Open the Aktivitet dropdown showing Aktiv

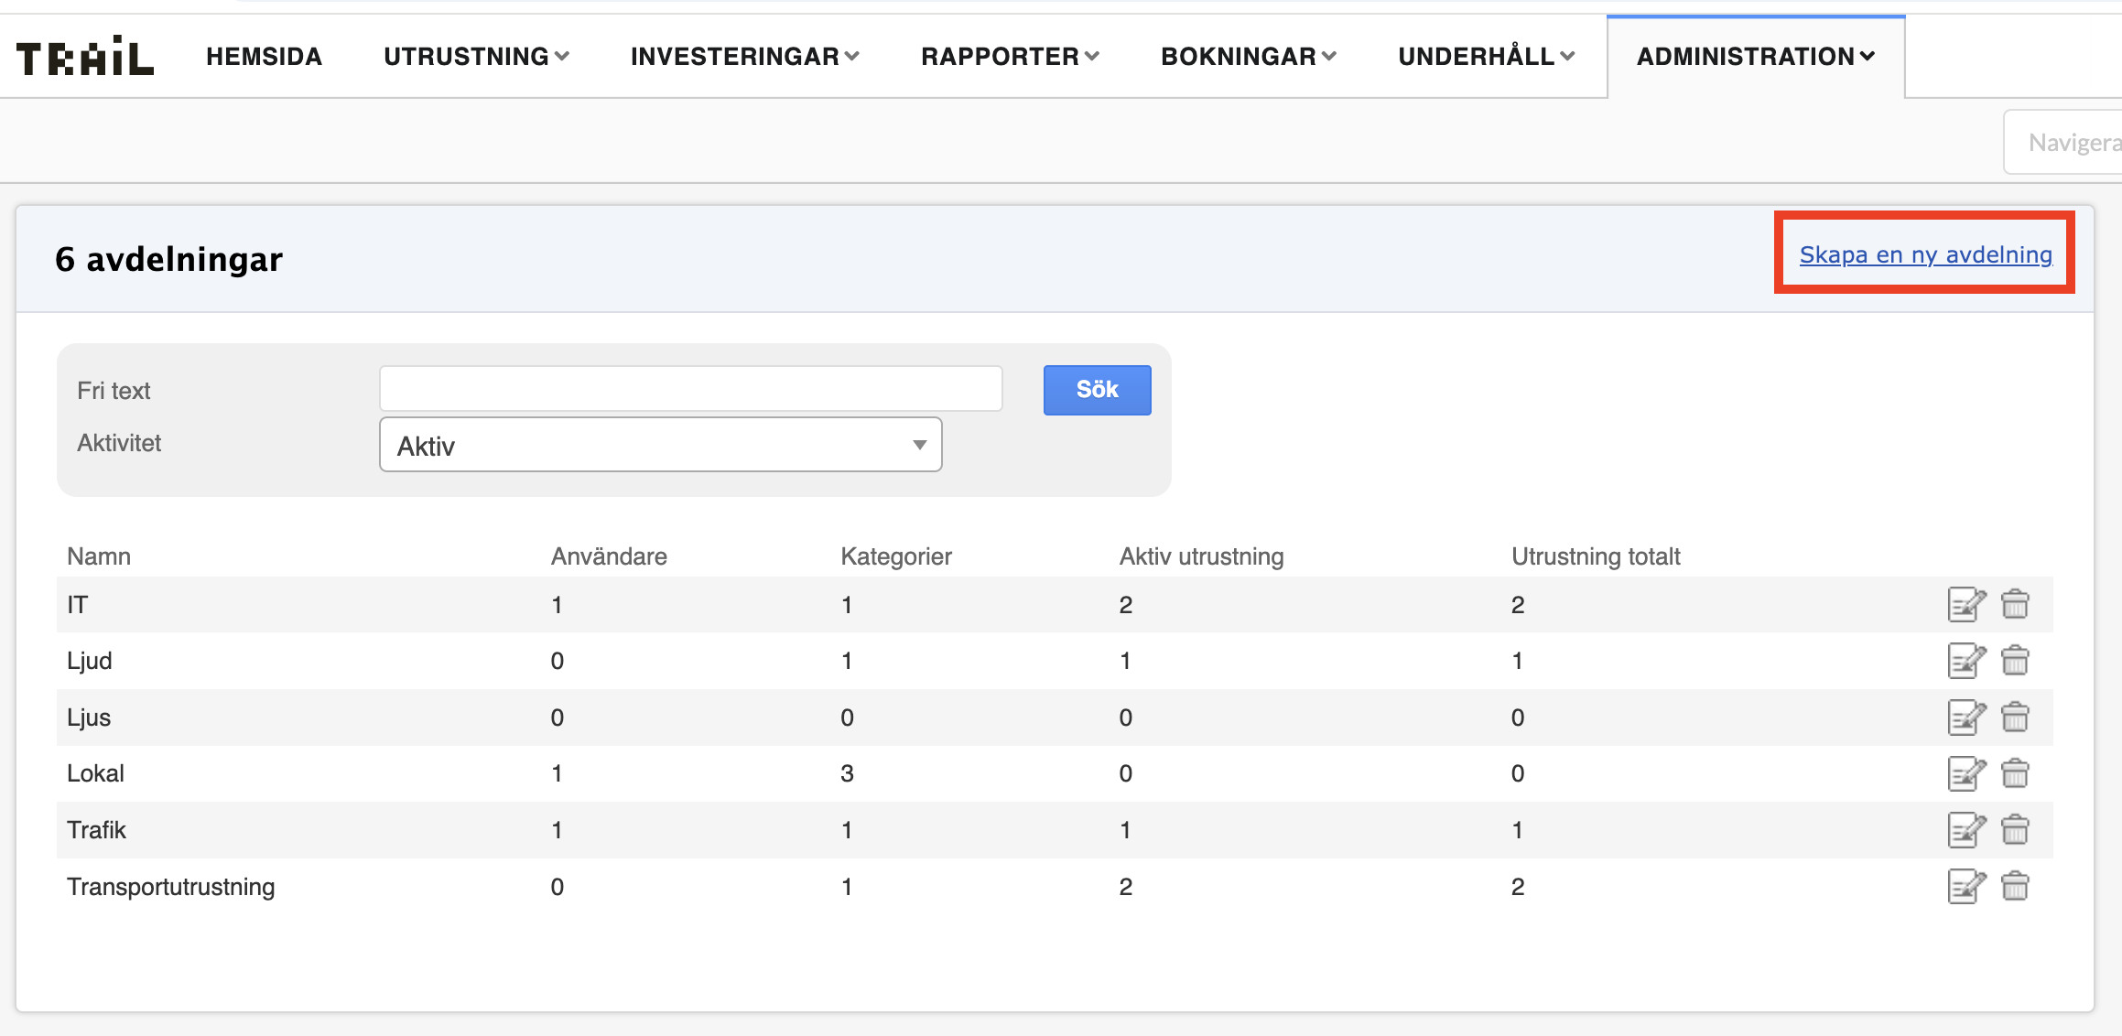coord(660,446)
